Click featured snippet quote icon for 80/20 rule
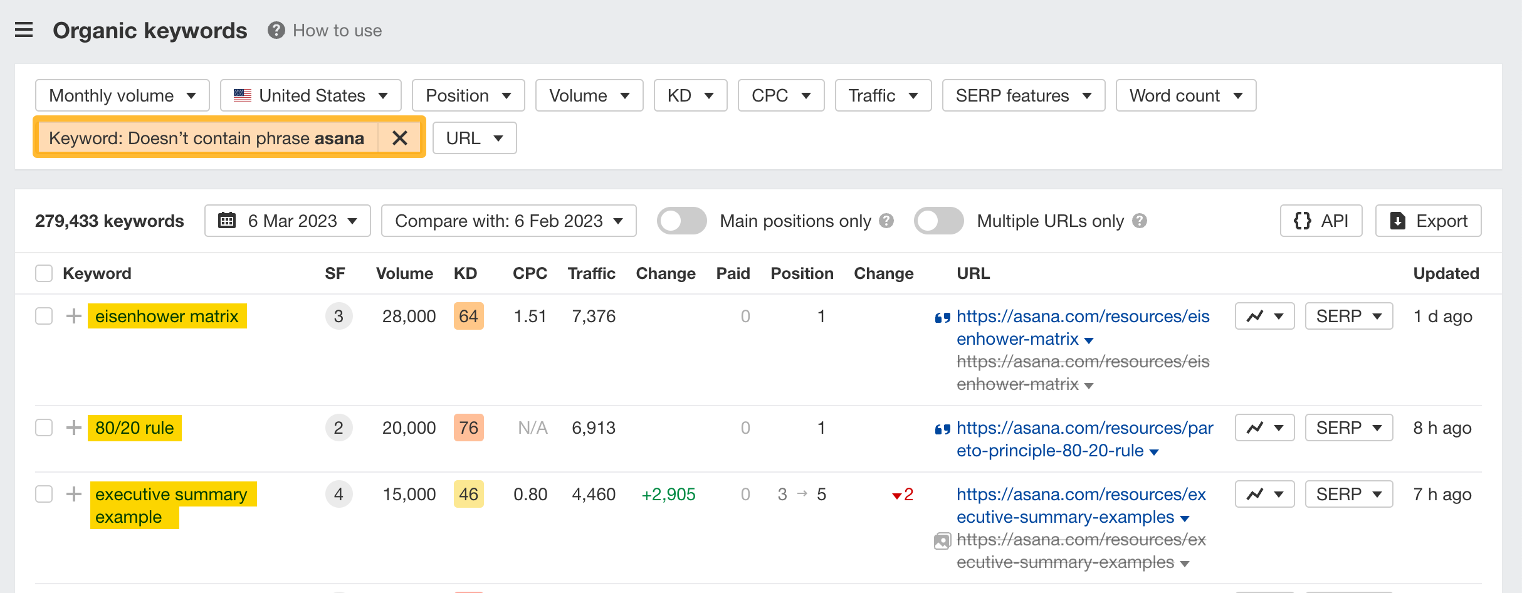The height and width of the screenshot is (593, 1522). 942,429
